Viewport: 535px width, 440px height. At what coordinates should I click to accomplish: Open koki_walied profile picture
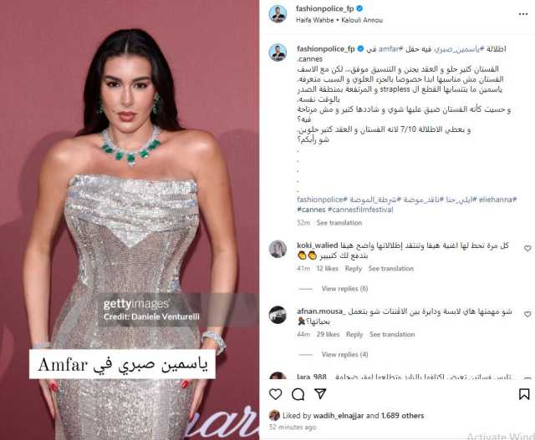[x=278, y=249]
